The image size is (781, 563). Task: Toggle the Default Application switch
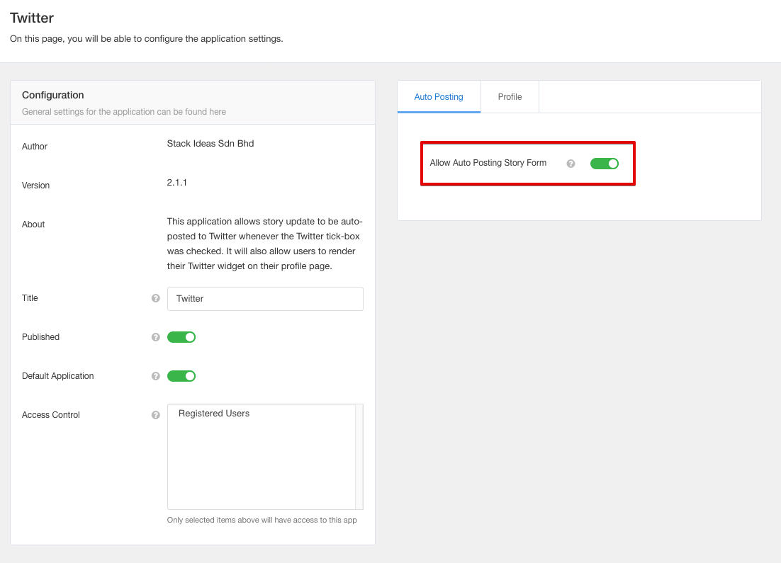point(181,376)
